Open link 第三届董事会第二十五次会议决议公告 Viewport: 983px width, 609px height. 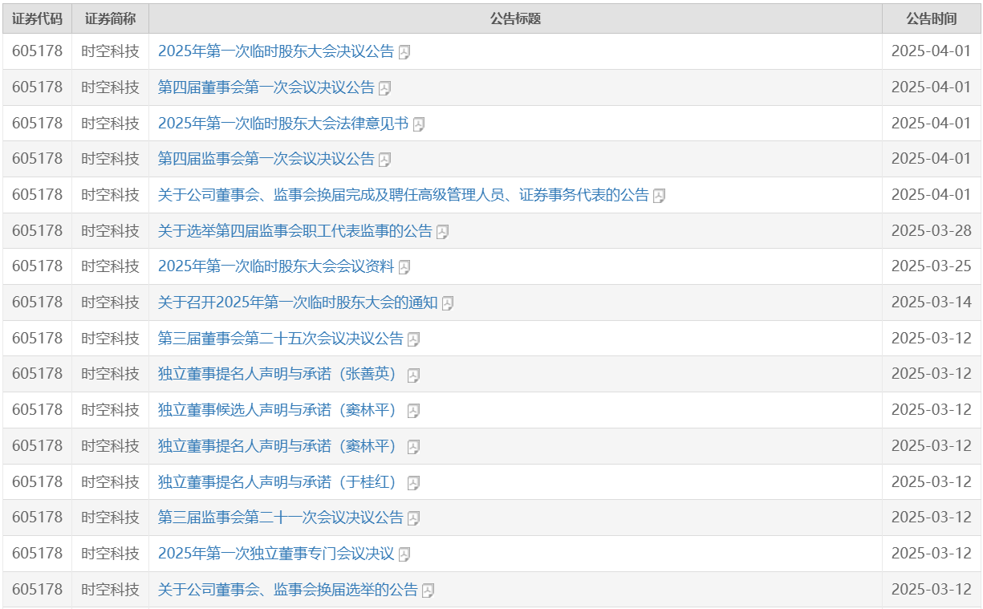click(281, 339)
